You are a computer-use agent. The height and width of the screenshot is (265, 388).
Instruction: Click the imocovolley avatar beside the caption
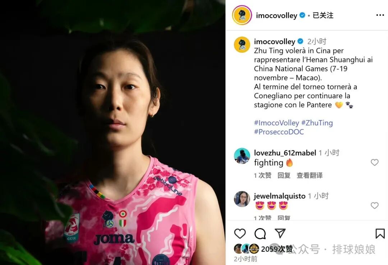pos(242,45)
